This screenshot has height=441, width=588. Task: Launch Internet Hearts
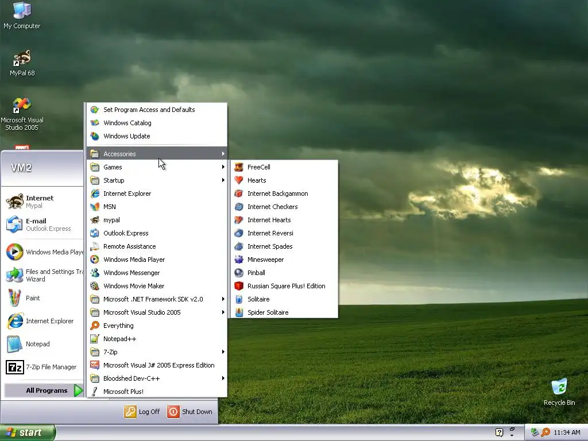pyautogui.click(x=285, y=220)
